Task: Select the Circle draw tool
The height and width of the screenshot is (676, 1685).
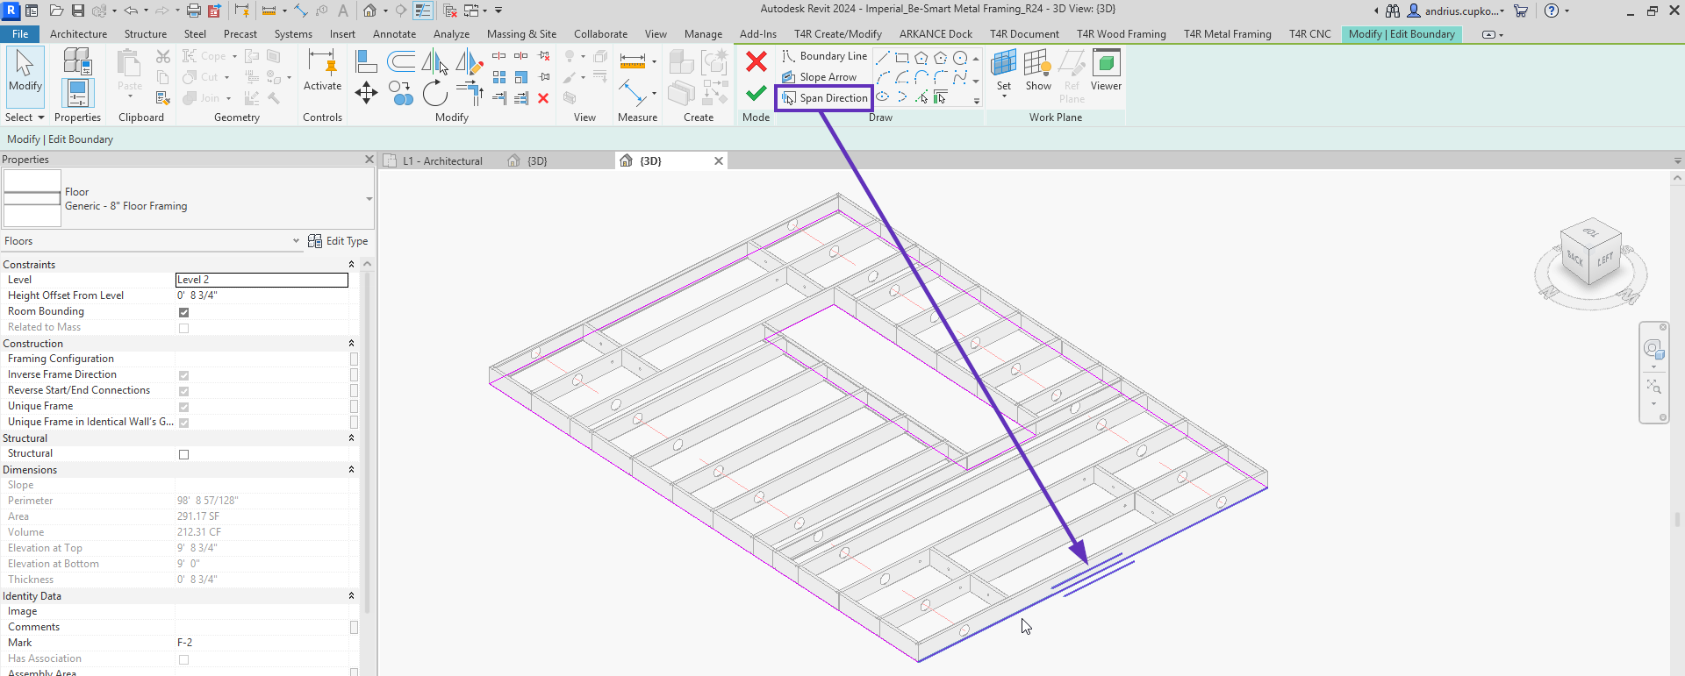Action: (x=960, y=58)
